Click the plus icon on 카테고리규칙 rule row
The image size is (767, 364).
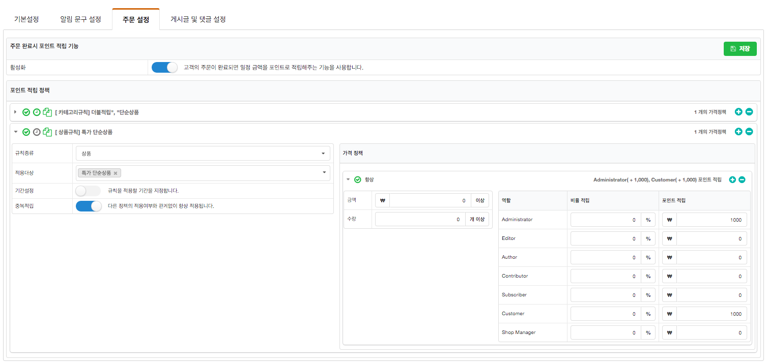point(738,112)
